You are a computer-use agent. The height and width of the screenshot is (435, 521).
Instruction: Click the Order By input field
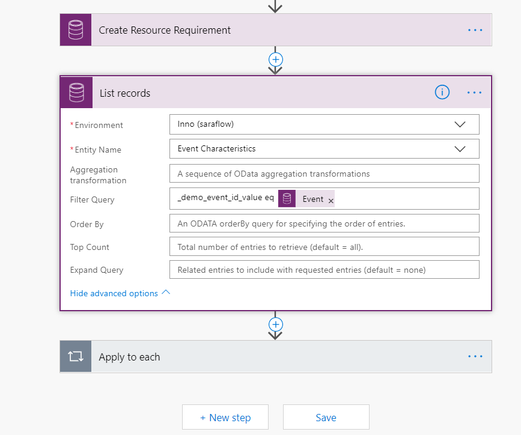pos(324,224)
